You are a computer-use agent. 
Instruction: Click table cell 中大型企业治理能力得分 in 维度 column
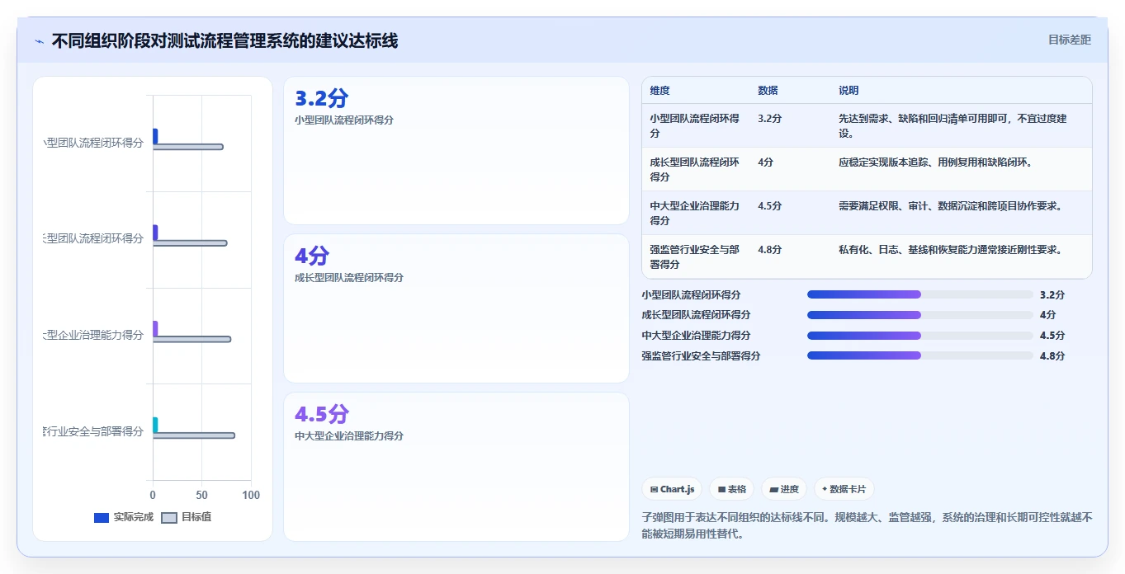point(695,213)
